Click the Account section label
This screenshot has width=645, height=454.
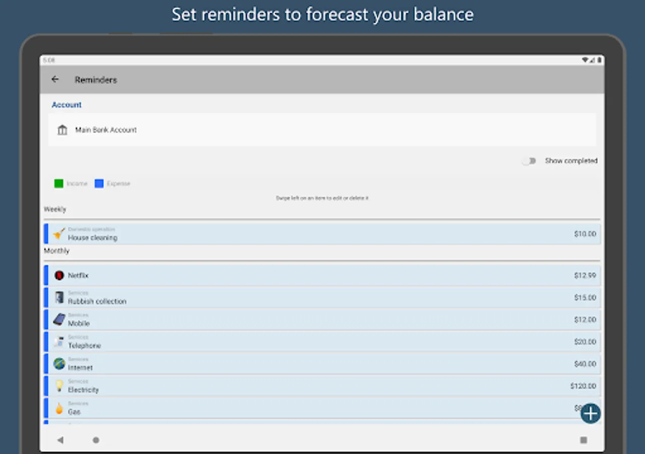[67, 105]
